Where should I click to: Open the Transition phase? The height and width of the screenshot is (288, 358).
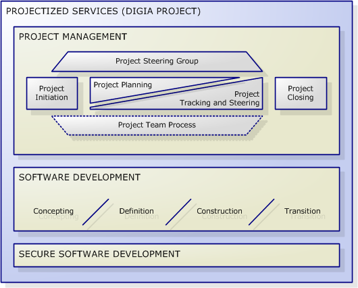point(303,211)
